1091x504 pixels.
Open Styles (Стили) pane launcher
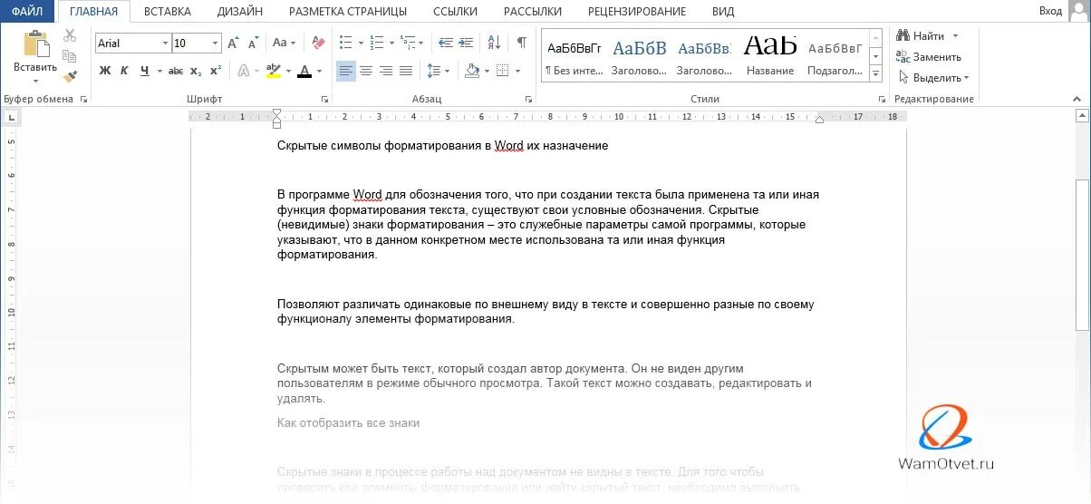point(881,99)
